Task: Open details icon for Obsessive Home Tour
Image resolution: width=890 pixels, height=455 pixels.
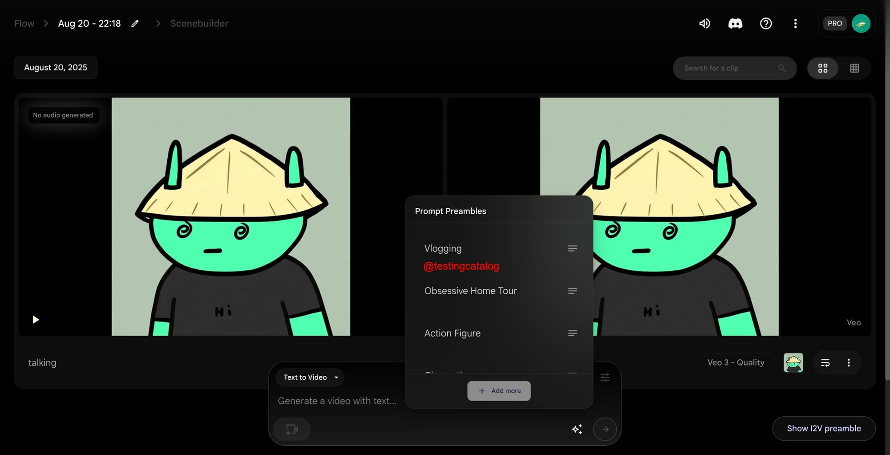Action: 573,291
